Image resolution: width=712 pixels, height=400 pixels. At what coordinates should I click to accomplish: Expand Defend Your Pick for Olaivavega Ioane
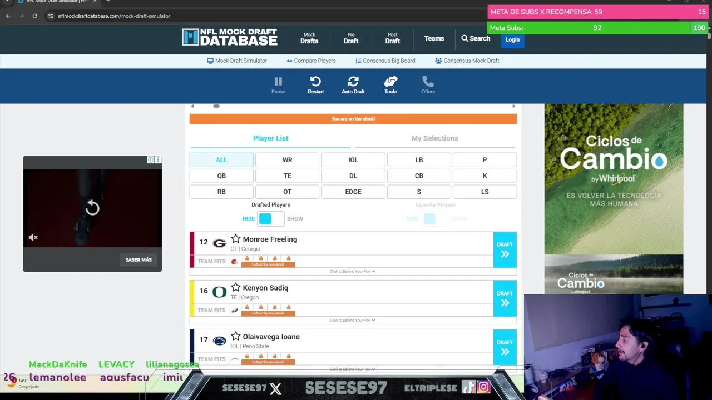(353, 369)
